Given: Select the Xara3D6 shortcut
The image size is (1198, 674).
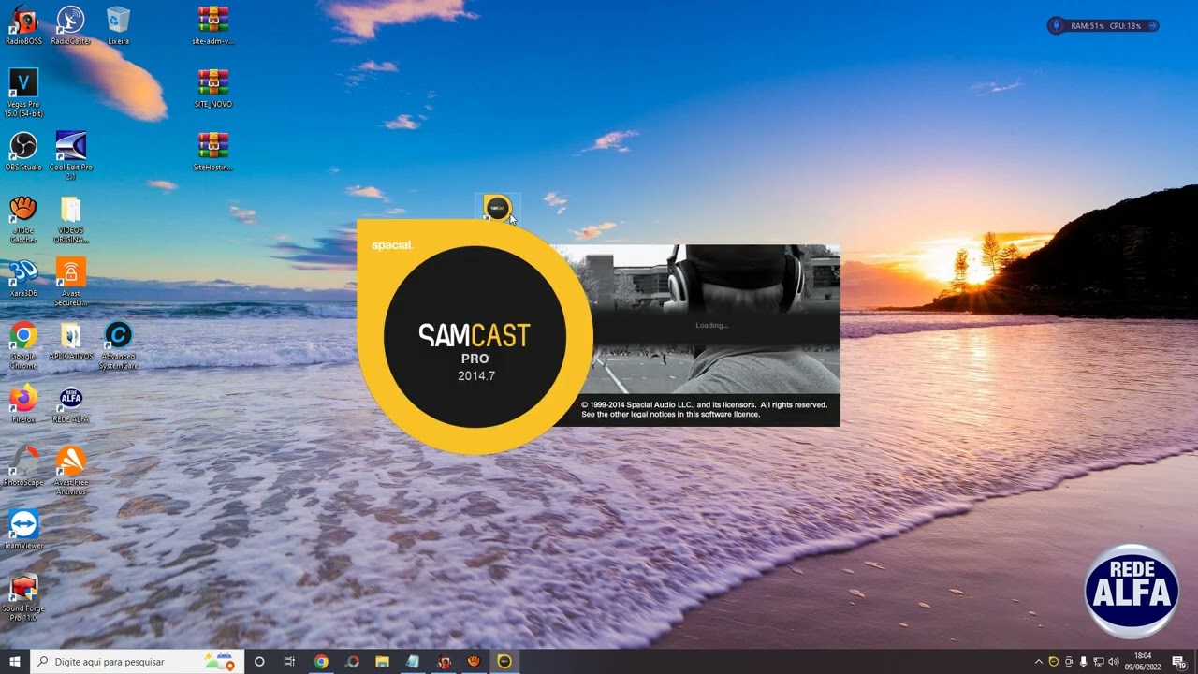Looking at the screenshot, I should point(23,277).
